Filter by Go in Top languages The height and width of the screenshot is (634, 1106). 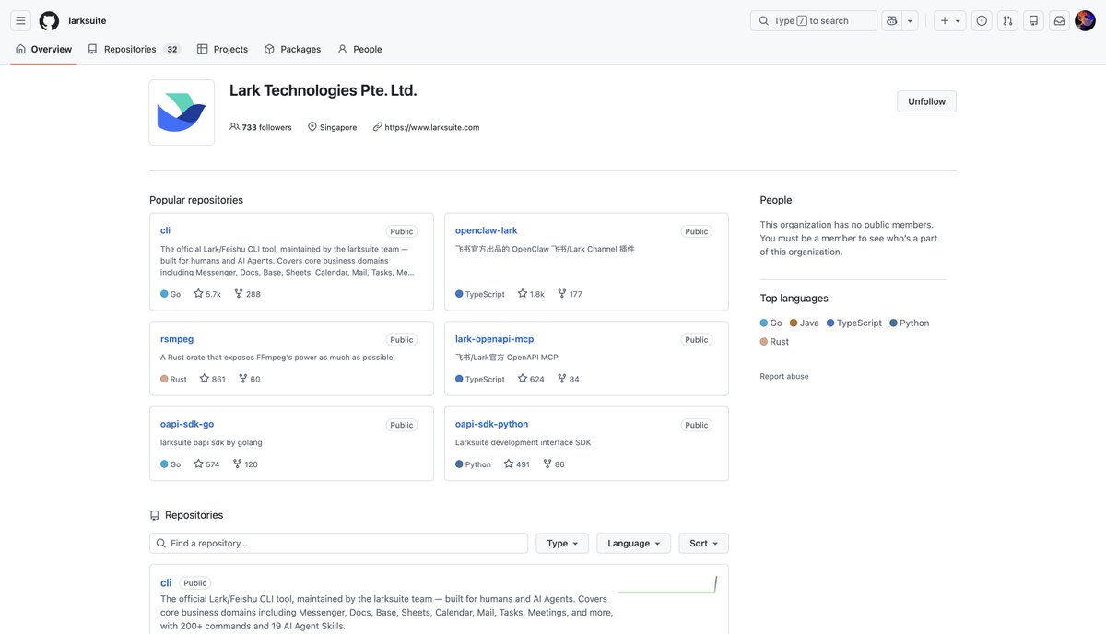point(771,323)
